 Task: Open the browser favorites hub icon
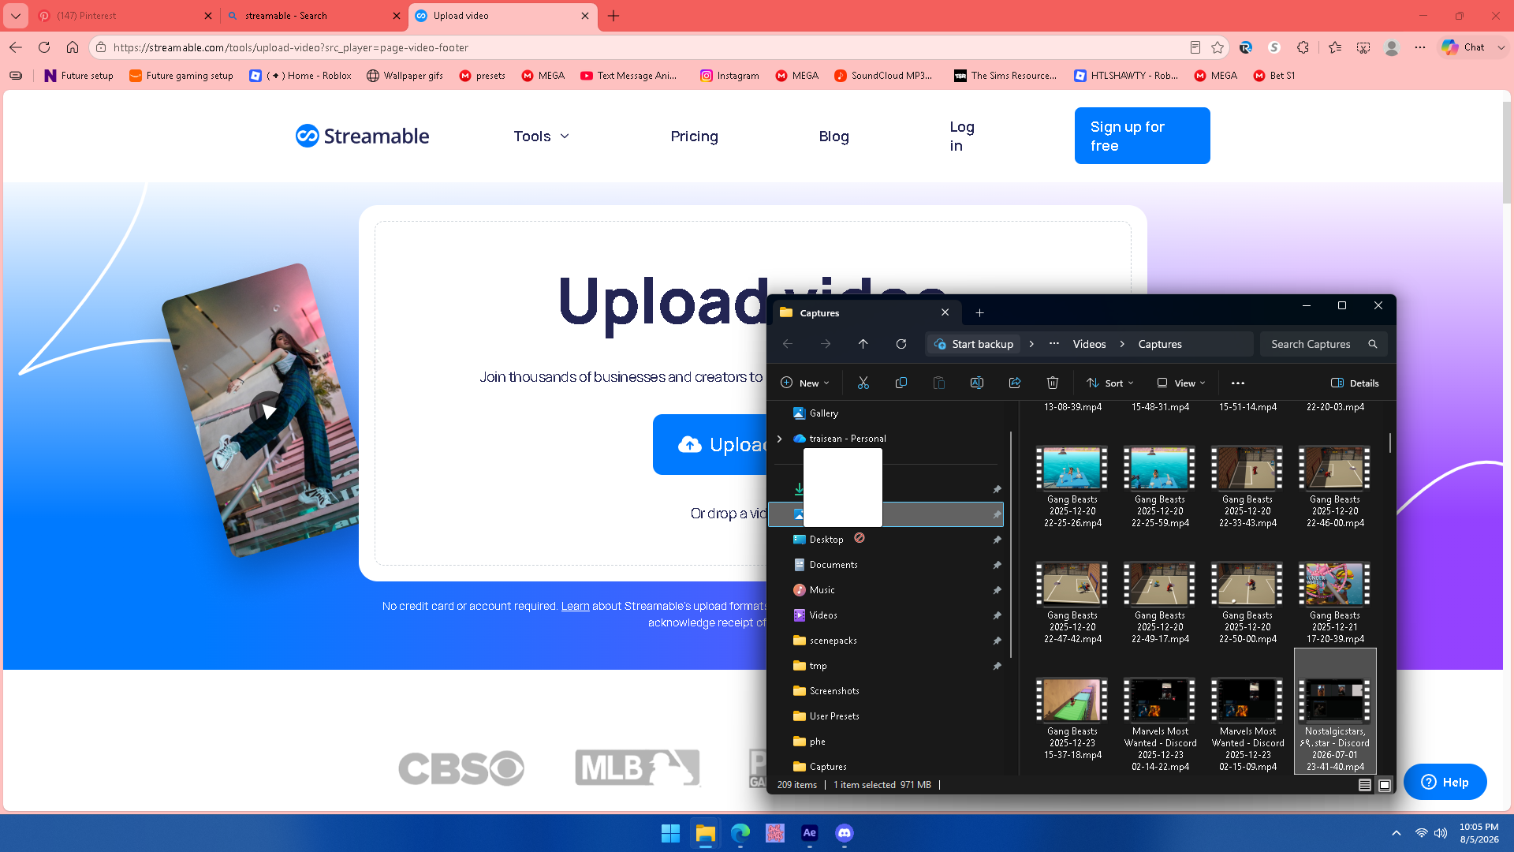1335,47
